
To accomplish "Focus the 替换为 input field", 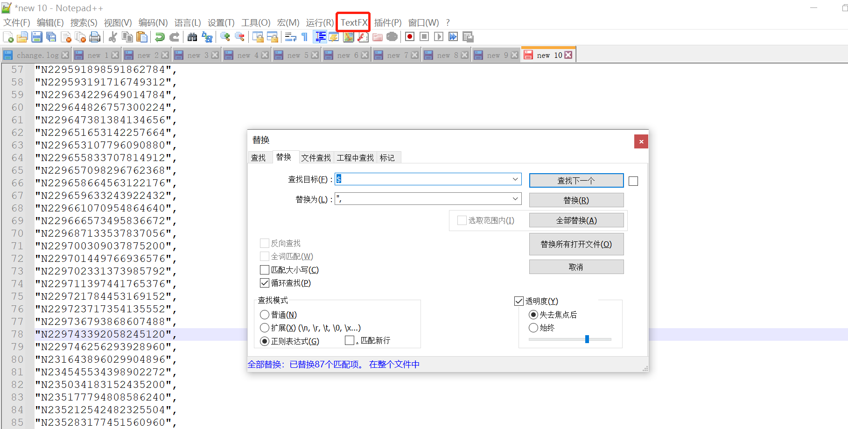I will tap(428, 199).
